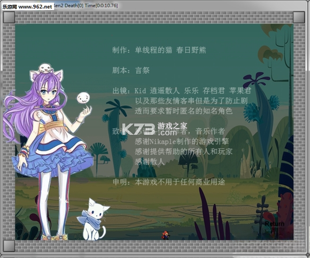Click the Return button
This screenshot has height=258, width=310.
274,224
